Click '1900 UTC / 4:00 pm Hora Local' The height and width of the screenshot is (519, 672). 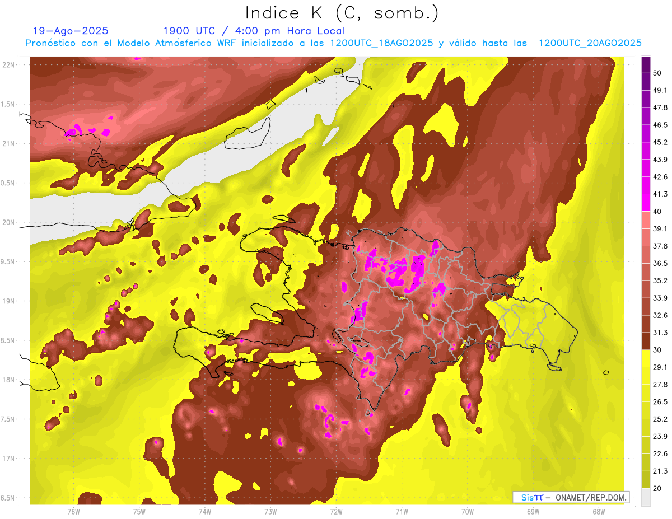tap(254, 31)
